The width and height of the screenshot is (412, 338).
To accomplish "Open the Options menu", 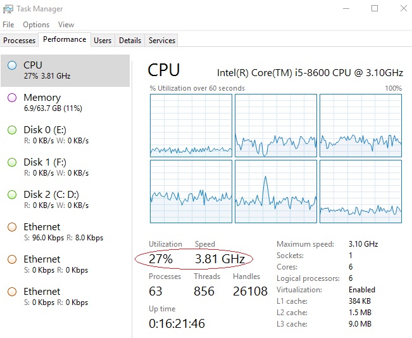I will tap(36, 25).
